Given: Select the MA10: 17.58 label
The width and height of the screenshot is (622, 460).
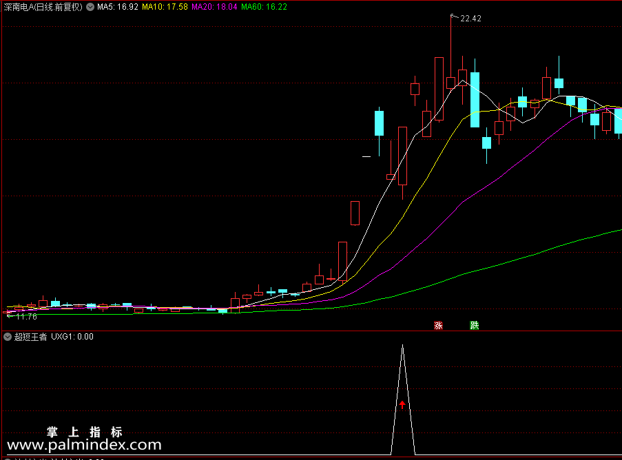Looking at the screenshot, I should tap(165, 7).
